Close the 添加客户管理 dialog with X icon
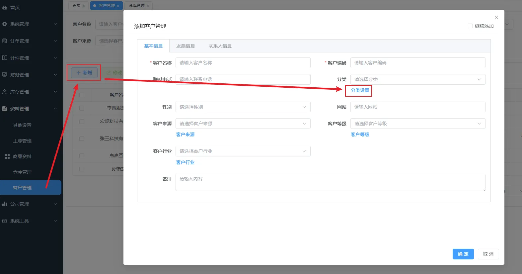 pos(496,17)
